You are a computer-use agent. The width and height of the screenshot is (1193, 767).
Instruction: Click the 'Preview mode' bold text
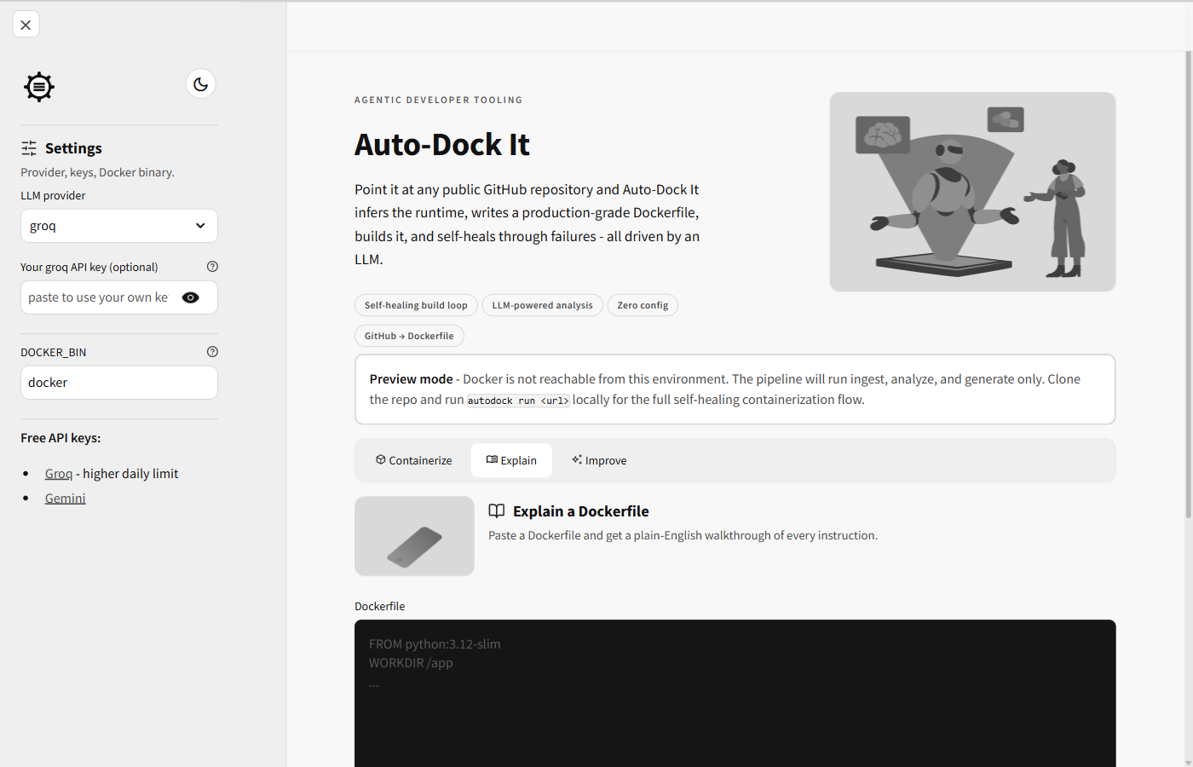pos(411,379)
